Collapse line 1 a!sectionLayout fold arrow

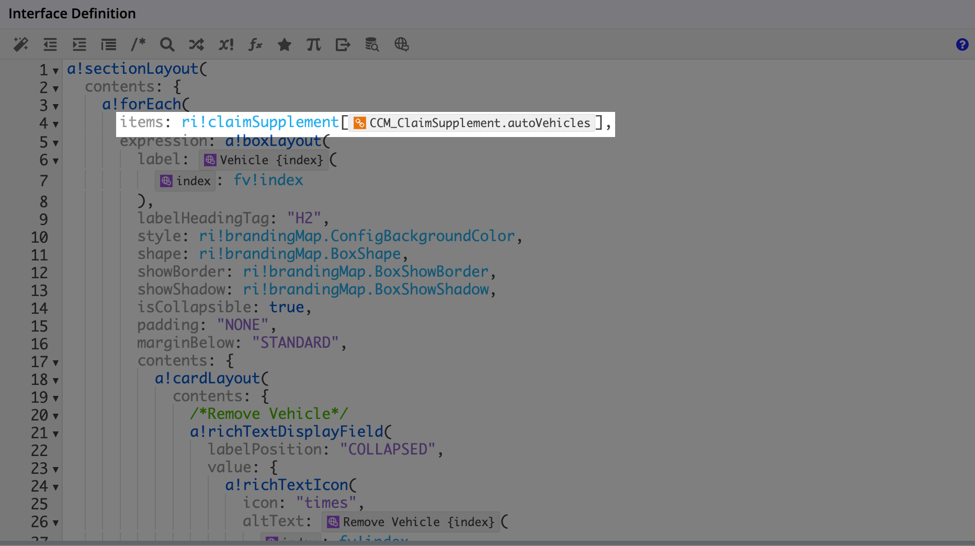[x=55, y=71]
